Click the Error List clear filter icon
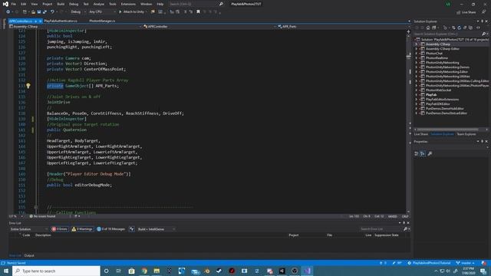This screenshot has width=491, height=276. coord(132,229)
